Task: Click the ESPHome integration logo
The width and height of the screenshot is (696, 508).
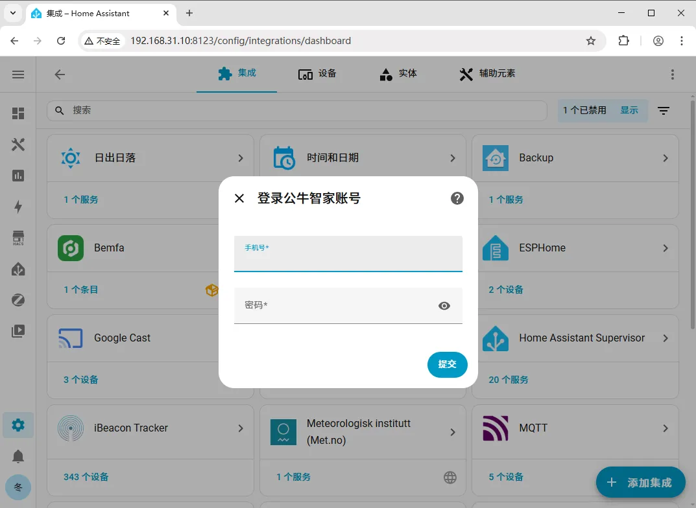Action: point(496,248)
